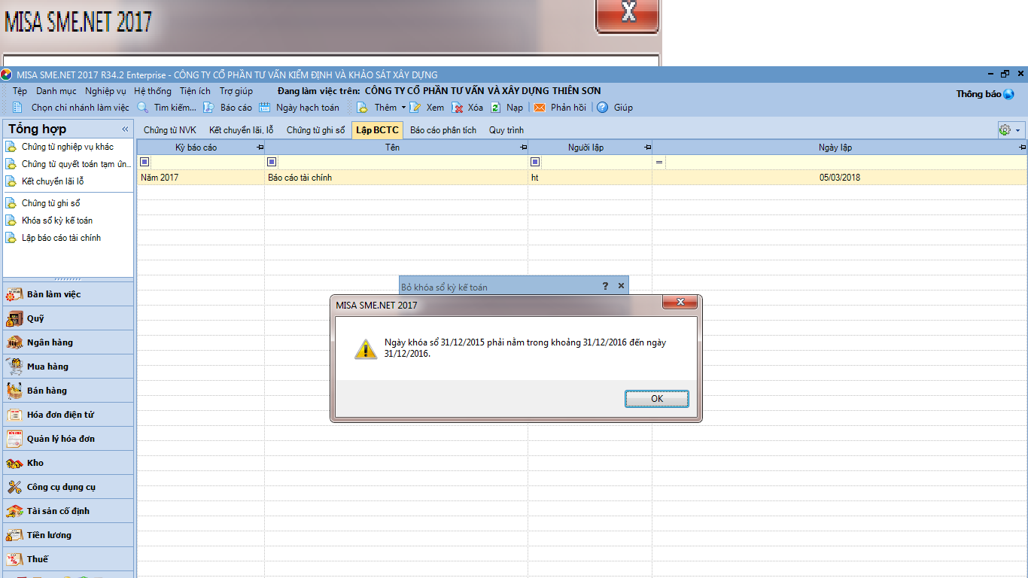Open the Bàn làm việc module
1028x578 pixels.
tap(68, 294)
